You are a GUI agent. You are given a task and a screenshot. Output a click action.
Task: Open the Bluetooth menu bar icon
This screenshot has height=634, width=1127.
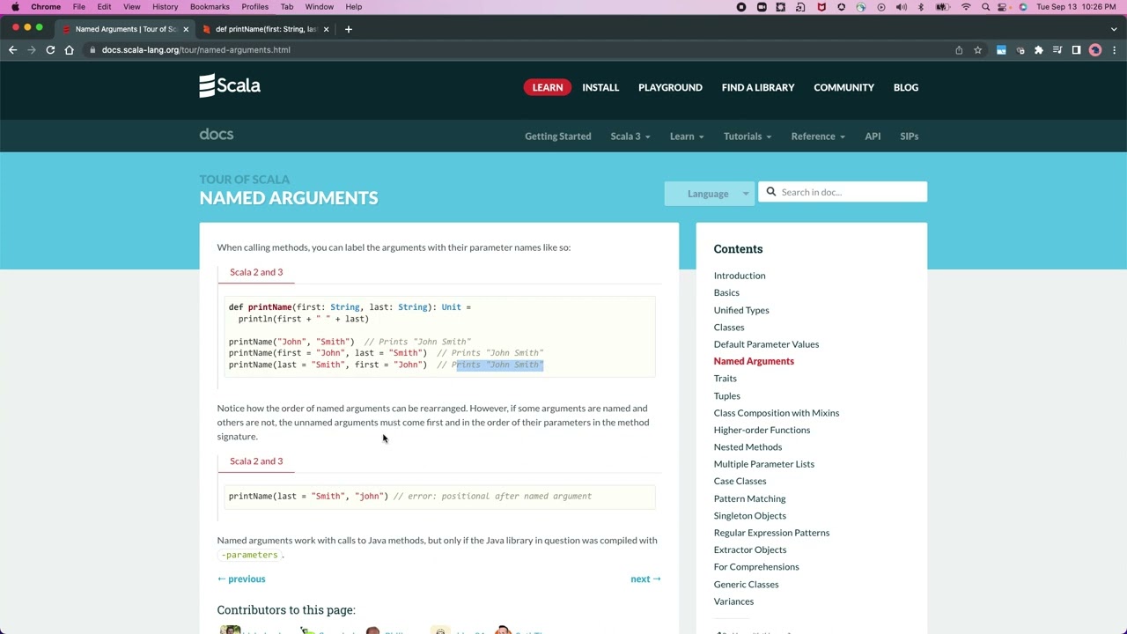click(921, 7)
